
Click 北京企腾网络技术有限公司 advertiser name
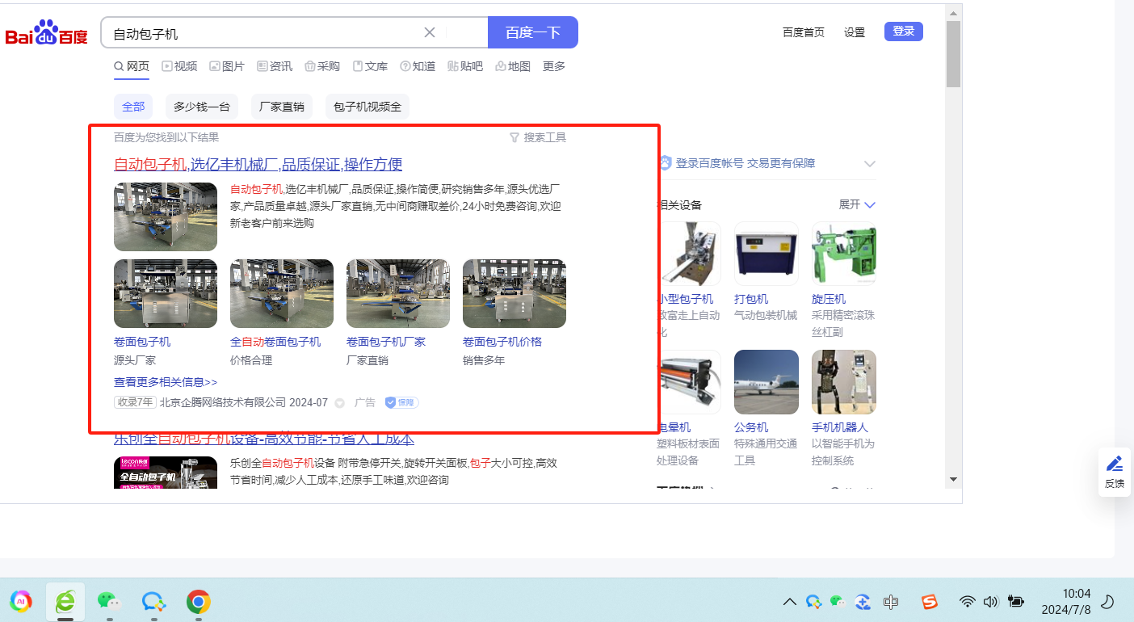223,402
